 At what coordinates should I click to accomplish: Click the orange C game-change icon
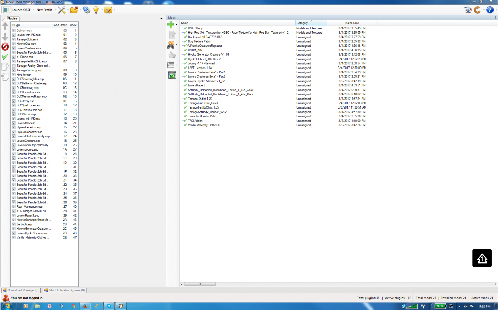point(477,10)
